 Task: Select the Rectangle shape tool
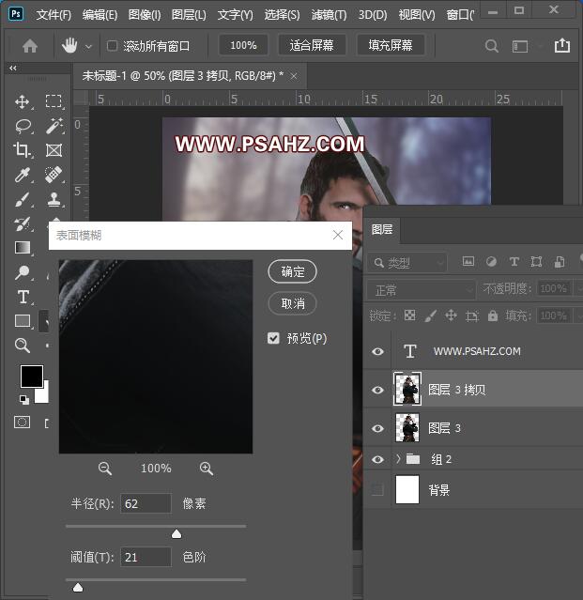(x=23, y=321)
